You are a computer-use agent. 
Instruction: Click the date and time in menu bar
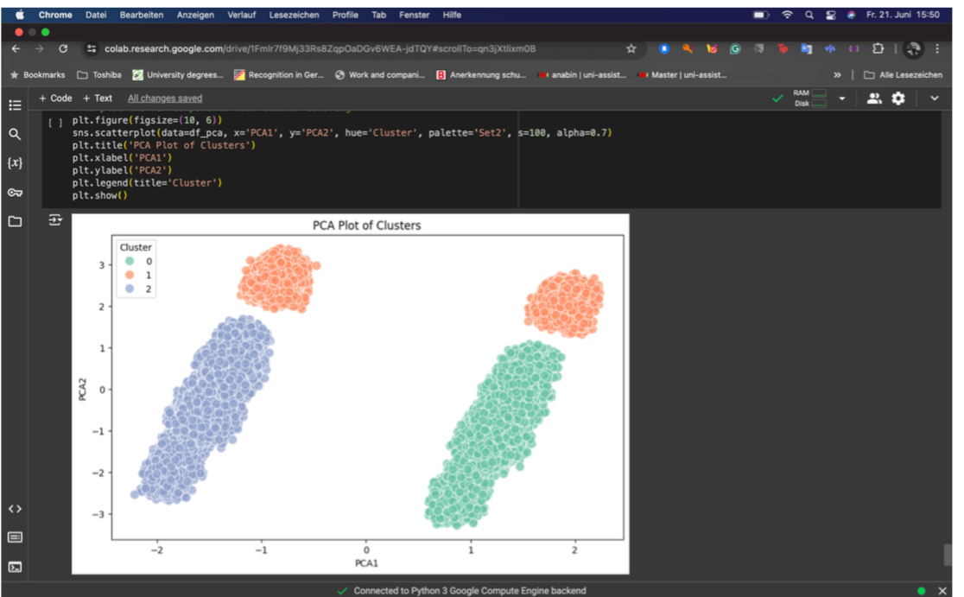(903, 15)
